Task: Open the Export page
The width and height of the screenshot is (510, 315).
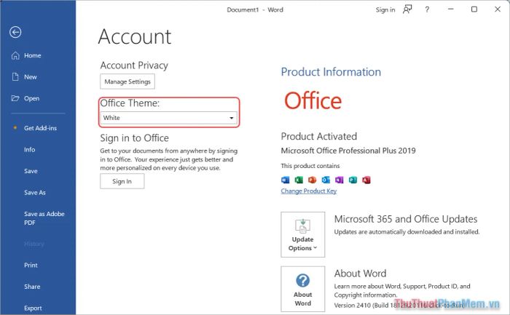Action: (x=33, y=308)
